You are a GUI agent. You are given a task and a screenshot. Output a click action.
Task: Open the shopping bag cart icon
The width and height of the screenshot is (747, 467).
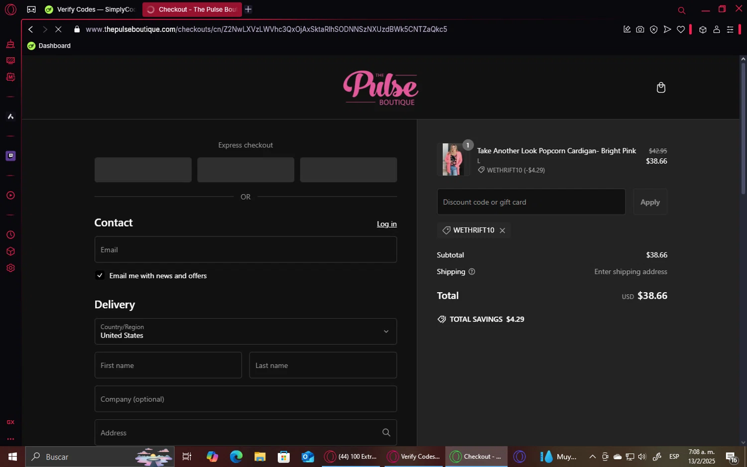click(661, 88)
